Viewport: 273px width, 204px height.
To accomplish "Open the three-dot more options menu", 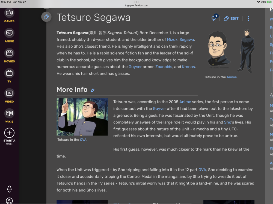I will (x=248, y=18).
